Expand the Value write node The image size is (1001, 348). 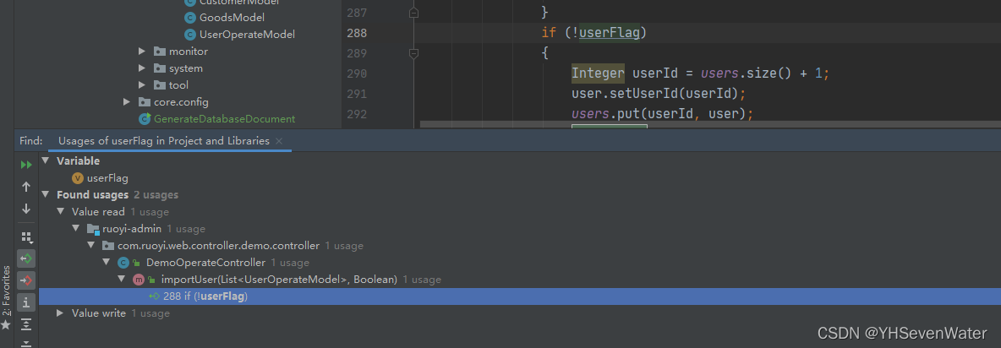(60, 313)
